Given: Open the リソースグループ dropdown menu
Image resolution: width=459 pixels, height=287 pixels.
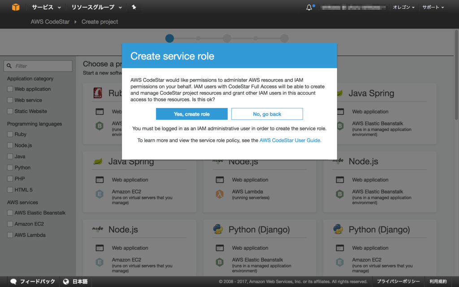Looking at the screenshot, I should [x=97, y=7].
